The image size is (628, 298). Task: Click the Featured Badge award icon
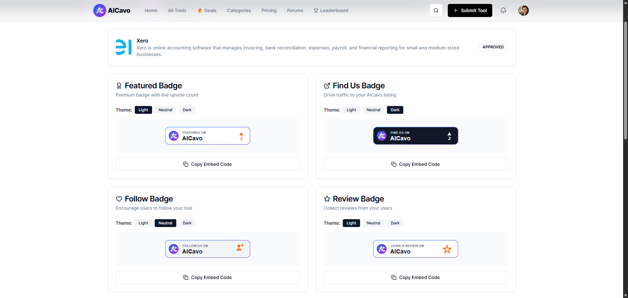[119, 86]
